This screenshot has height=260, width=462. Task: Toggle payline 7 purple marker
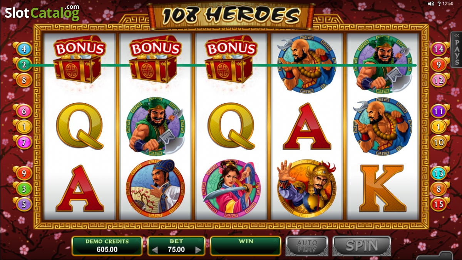pos(23,142)
